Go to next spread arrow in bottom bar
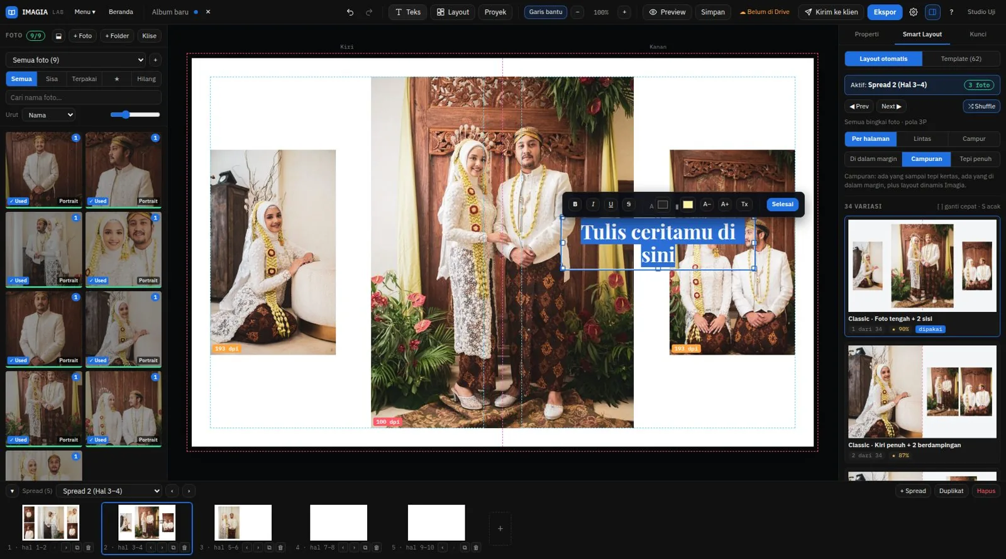The height and width of the screenshot is (559, 1006). pos(189,491)
